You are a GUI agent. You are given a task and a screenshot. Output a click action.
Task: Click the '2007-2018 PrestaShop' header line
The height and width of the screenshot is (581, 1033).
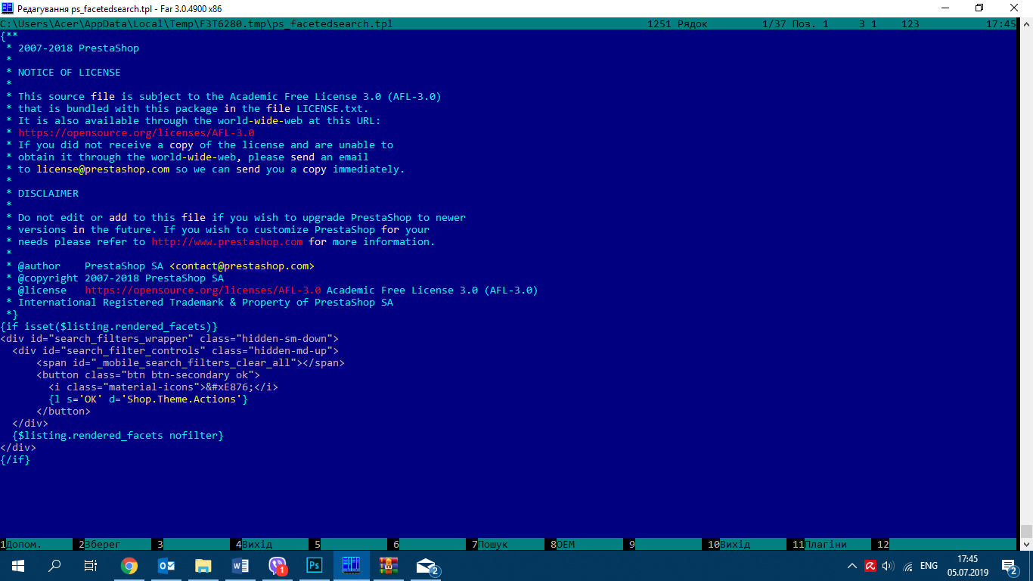click(79, 48)
